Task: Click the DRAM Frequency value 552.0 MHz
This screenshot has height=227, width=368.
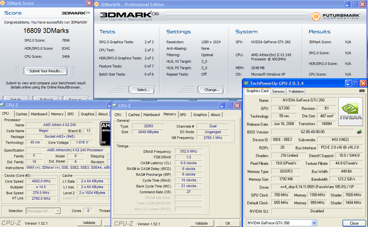Action: click(x=189, y=152)
